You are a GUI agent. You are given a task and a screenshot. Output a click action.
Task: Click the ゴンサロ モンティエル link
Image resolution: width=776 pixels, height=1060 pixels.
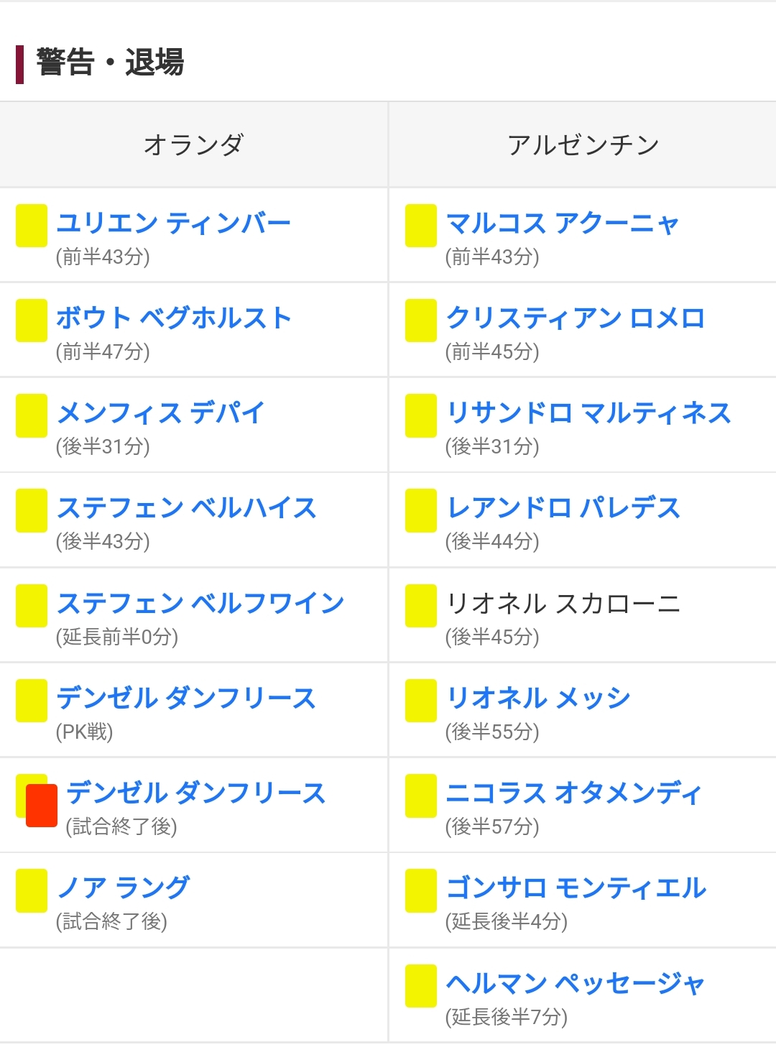576,888
